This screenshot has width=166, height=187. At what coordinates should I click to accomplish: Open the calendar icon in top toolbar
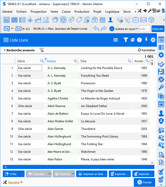(7, 20)
